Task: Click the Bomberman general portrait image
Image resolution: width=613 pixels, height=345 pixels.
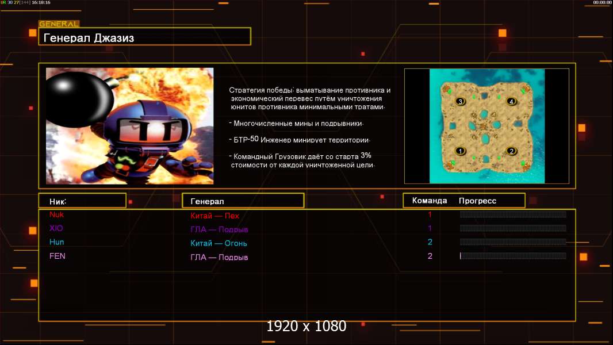Action: click(130, 126)
